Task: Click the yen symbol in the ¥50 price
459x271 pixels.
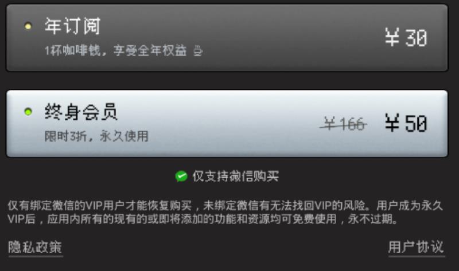Action: coord(392,123)
